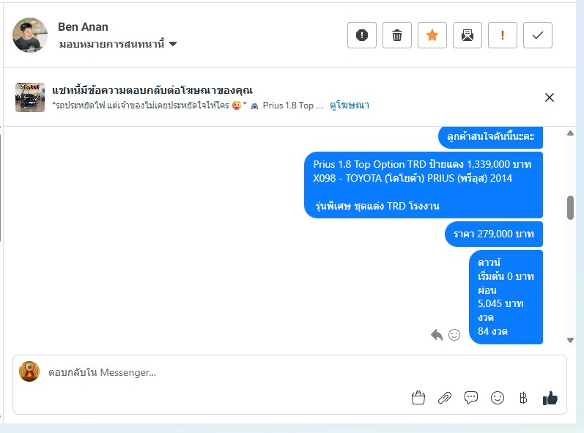Open Ben Anan's profile picture
The image size is (584, 433).
pos(30,34)
